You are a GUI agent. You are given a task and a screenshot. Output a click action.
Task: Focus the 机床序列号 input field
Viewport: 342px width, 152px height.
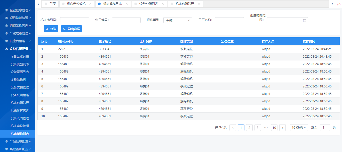tap(75, 20)
